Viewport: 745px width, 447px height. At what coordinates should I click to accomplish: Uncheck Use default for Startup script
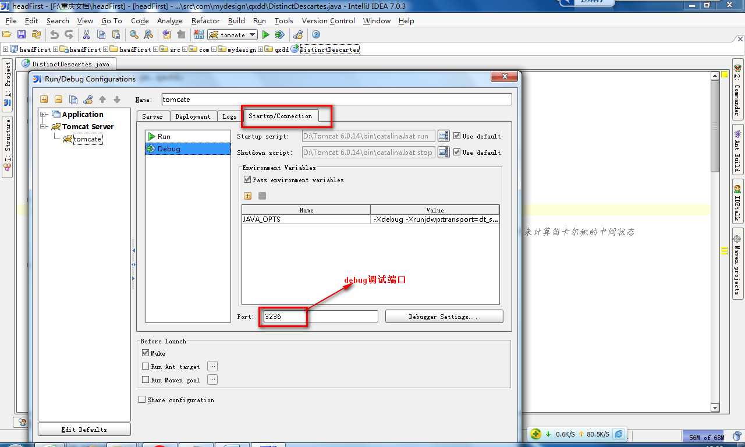[x=457, y=136]
